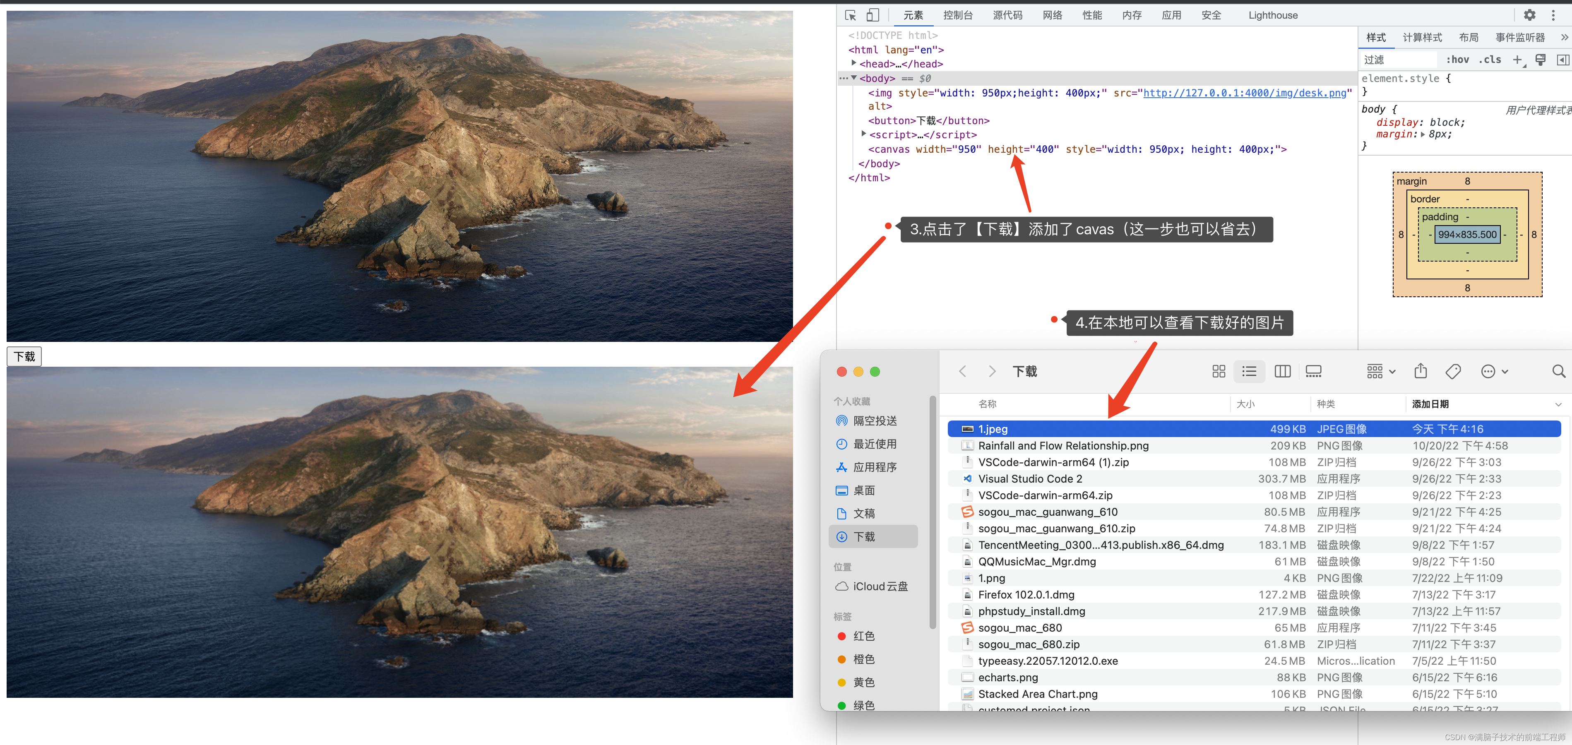Select echarts.png file
This screenshot has width=1572, height=745.
click(x=1253, y=678)
